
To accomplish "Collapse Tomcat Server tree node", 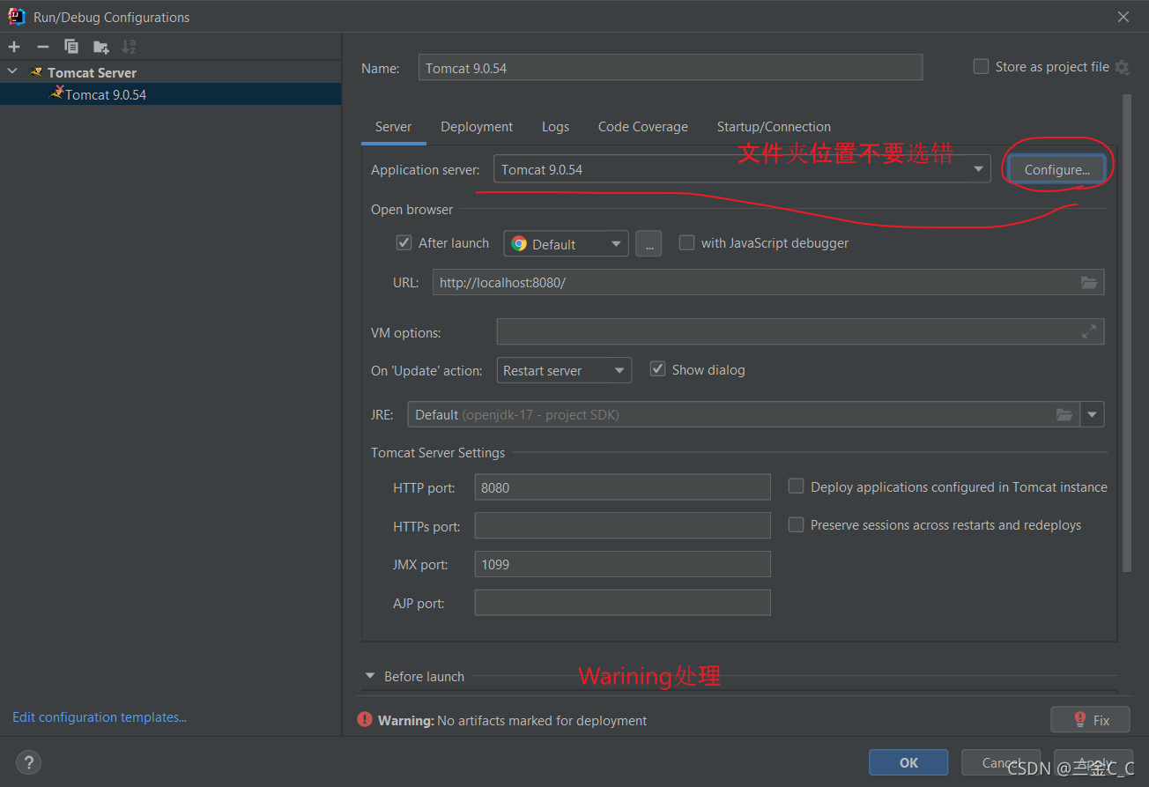I will [12, 71].
